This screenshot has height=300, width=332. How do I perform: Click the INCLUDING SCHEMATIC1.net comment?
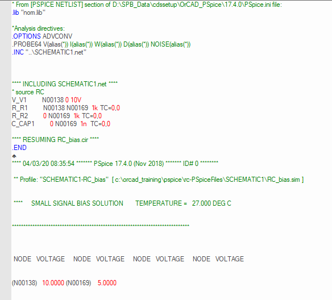point(65,84)
